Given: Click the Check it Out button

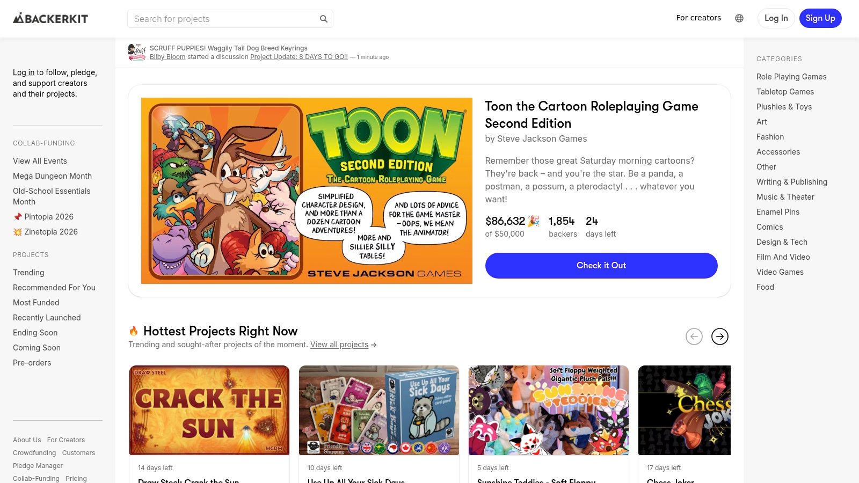Looking at the screenshot, I should tap(601, 265).
